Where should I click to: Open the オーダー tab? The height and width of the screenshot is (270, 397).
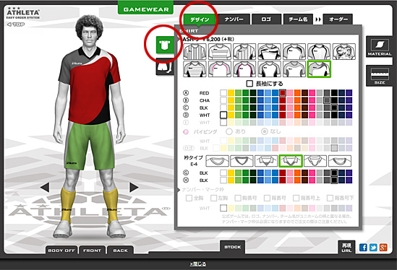pos(338,19)
